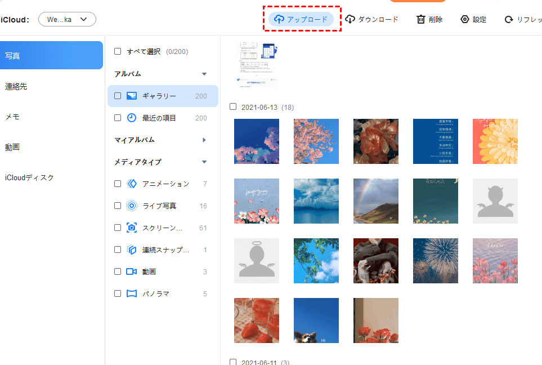Collapse the Media Type (メディアタイプ) section
542x365 pixels.
coord(204,162)
